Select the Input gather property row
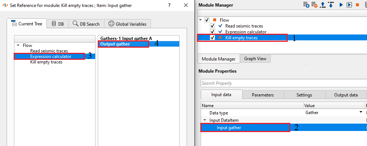Screen dimensions: 367x146 click(x=284, y=128)
